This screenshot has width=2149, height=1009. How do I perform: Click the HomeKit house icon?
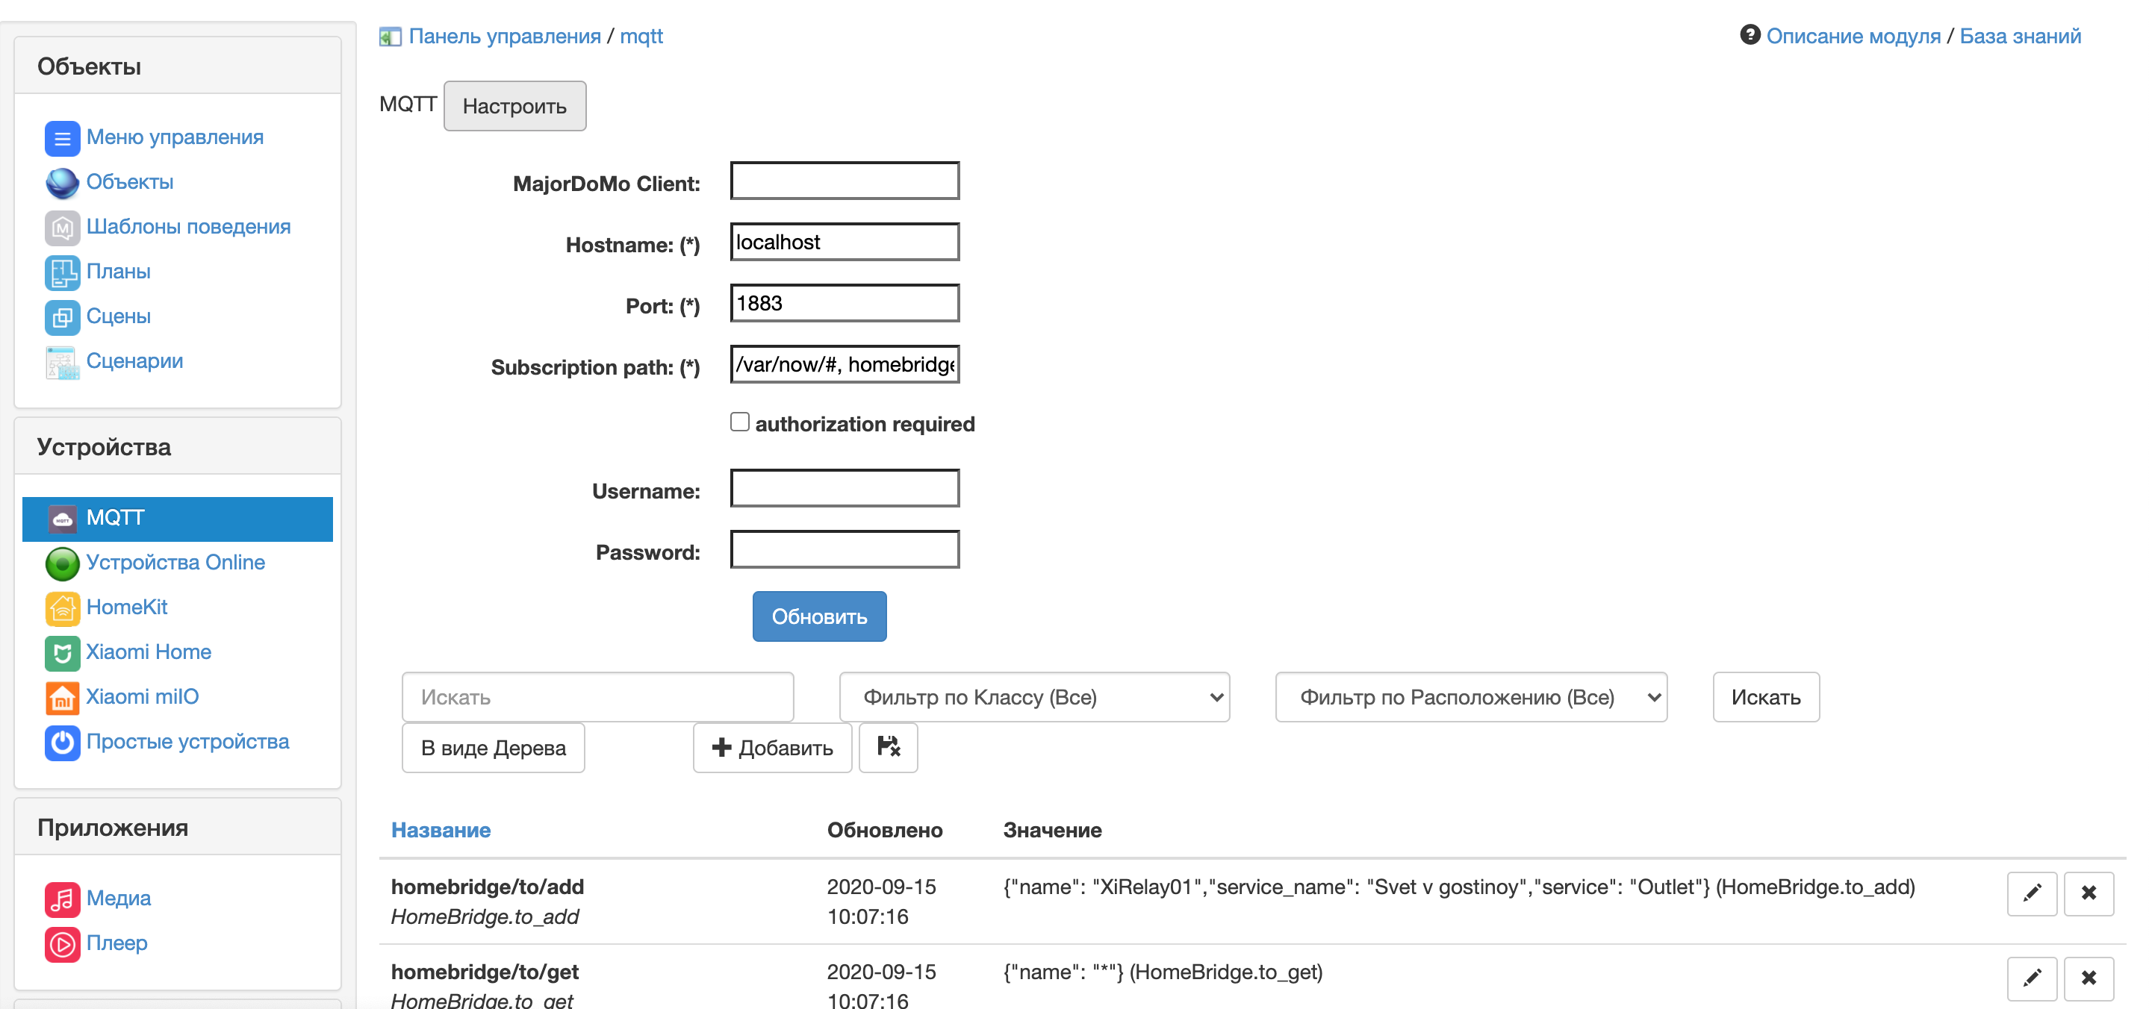pos(62,608)
